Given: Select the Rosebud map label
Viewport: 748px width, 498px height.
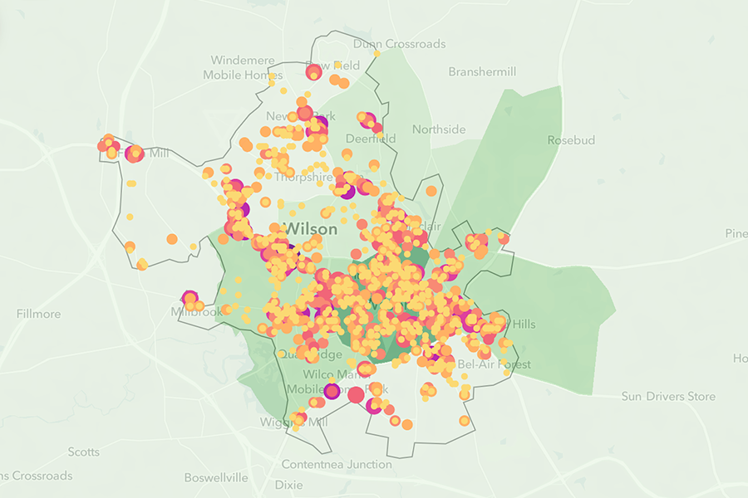Looking at the screenshot, I should pos(571,140).
